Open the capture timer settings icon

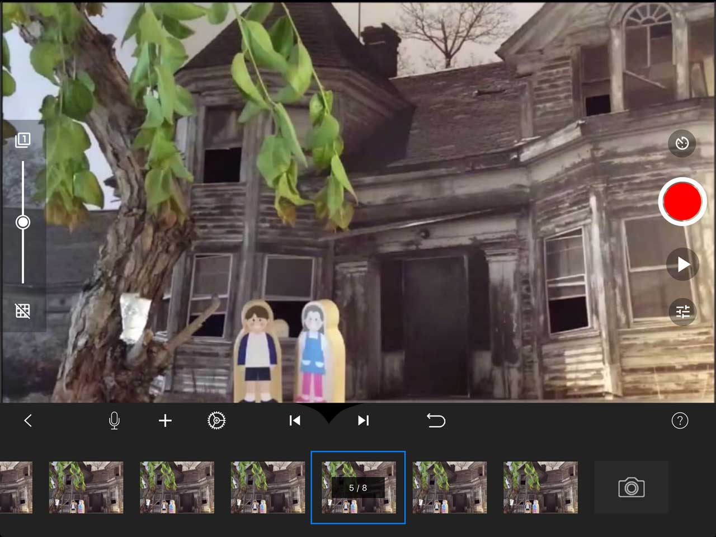coord(682,143)
